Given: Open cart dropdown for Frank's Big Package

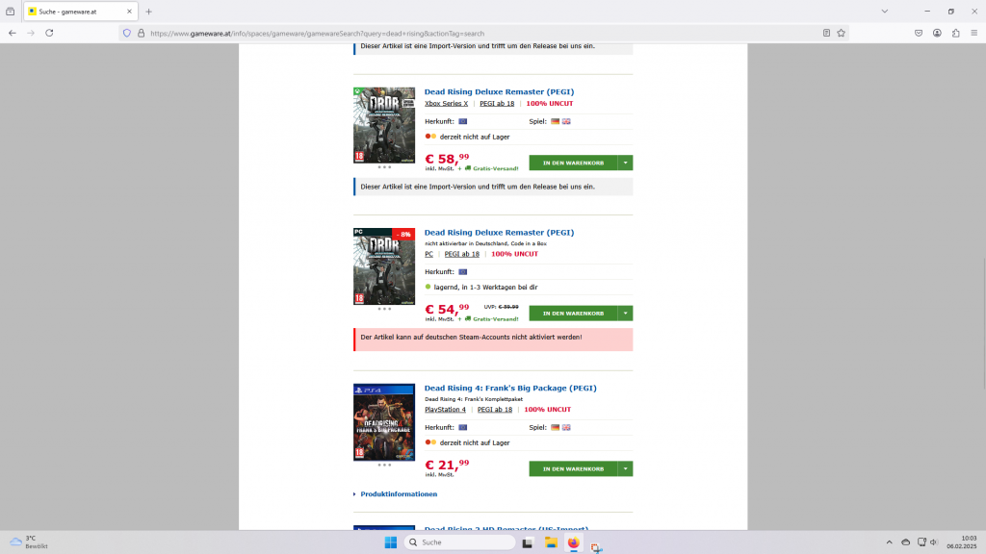Looking at the screenshot, I should coord(626,468).
